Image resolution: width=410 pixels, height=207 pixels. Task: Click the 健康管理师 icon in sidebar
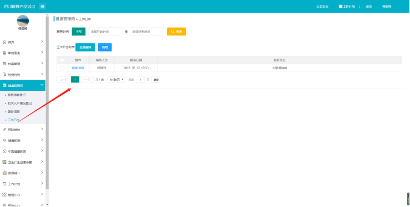click(x=4, y=85)
